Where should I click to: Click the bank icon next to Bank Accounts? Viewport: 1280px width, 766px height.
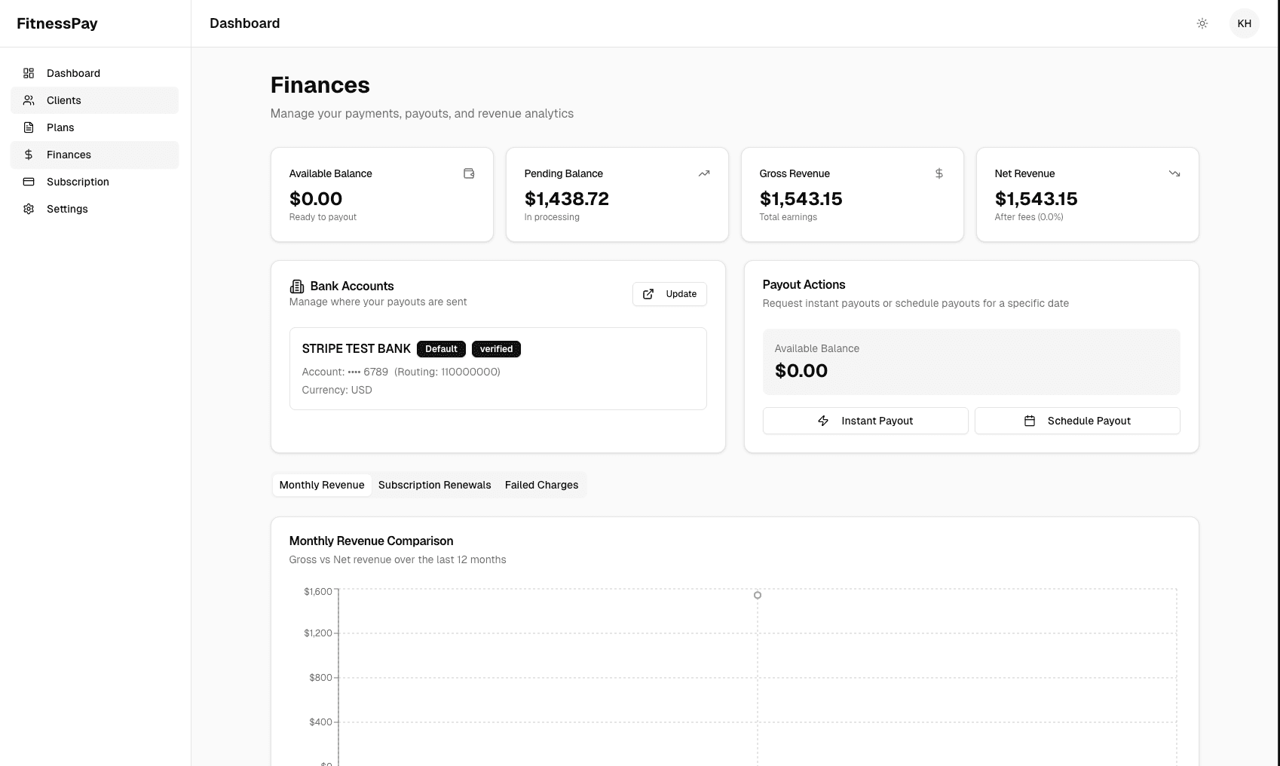tap(296, 286)
